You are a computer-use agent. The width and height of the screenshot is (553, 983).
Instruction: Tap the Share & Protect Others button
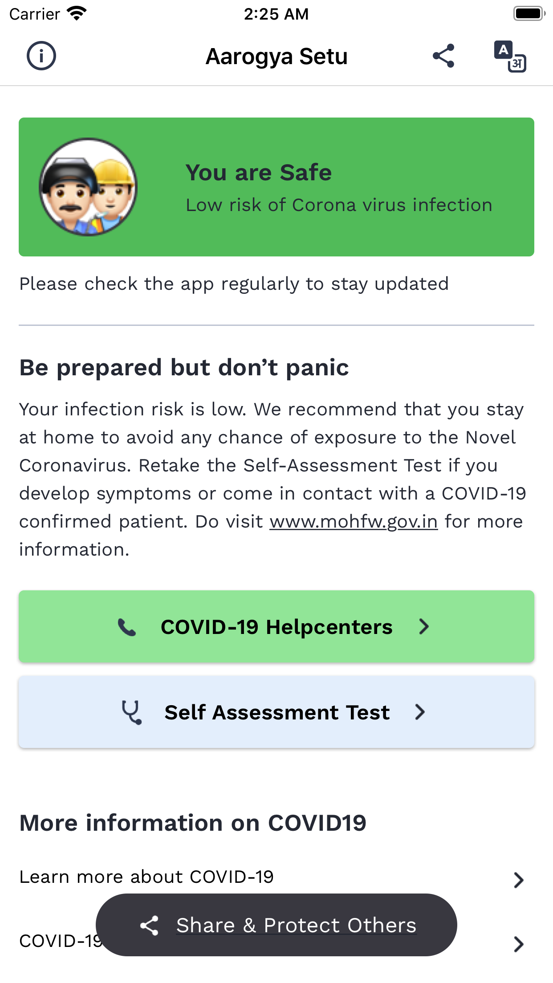click(276, 925)
